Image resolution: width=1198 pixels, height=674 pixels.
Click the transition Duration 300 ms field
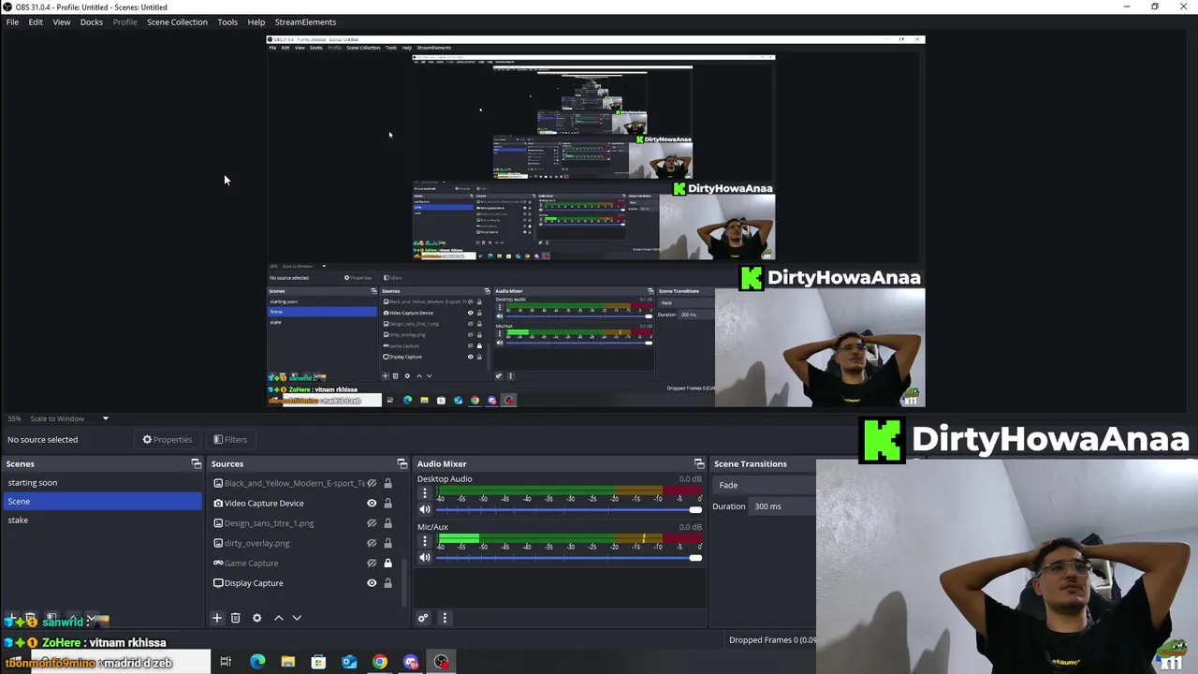point(782,506)
